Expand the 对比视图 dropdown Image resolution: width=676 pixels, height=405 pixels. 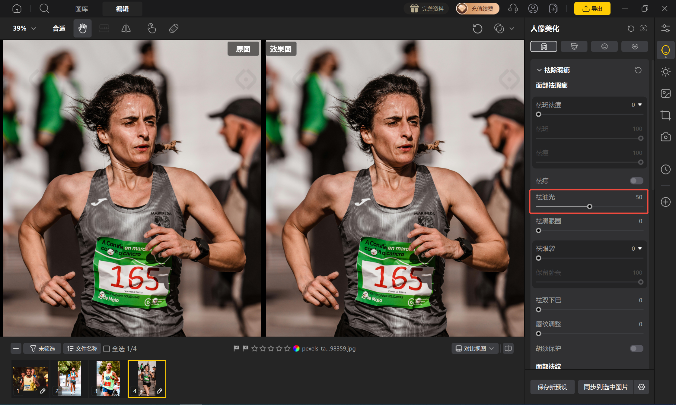tap(475, 349)
